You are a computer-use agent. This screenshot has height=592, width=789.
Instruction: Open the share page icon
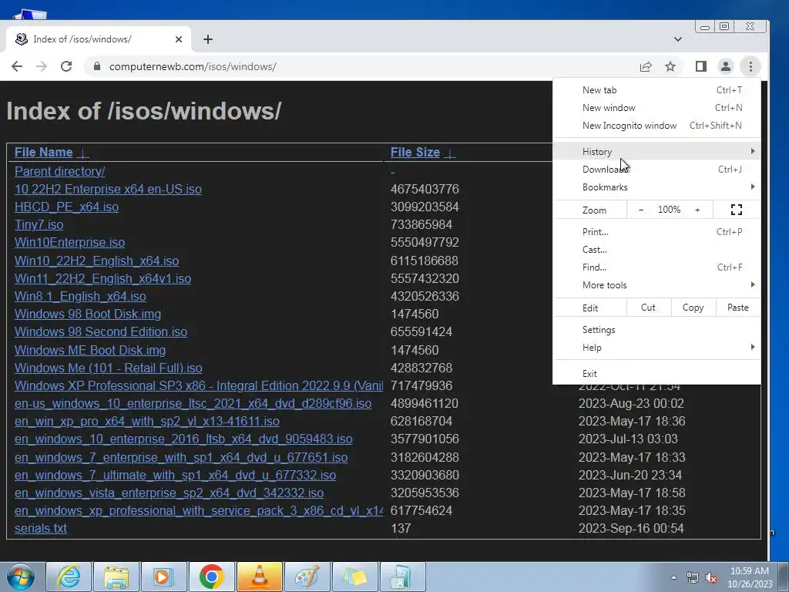coord(646,66)
